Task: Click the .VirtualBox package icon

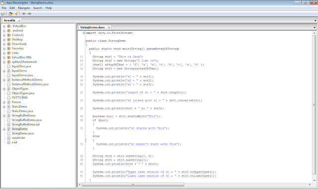Action: tap(9, 26)
